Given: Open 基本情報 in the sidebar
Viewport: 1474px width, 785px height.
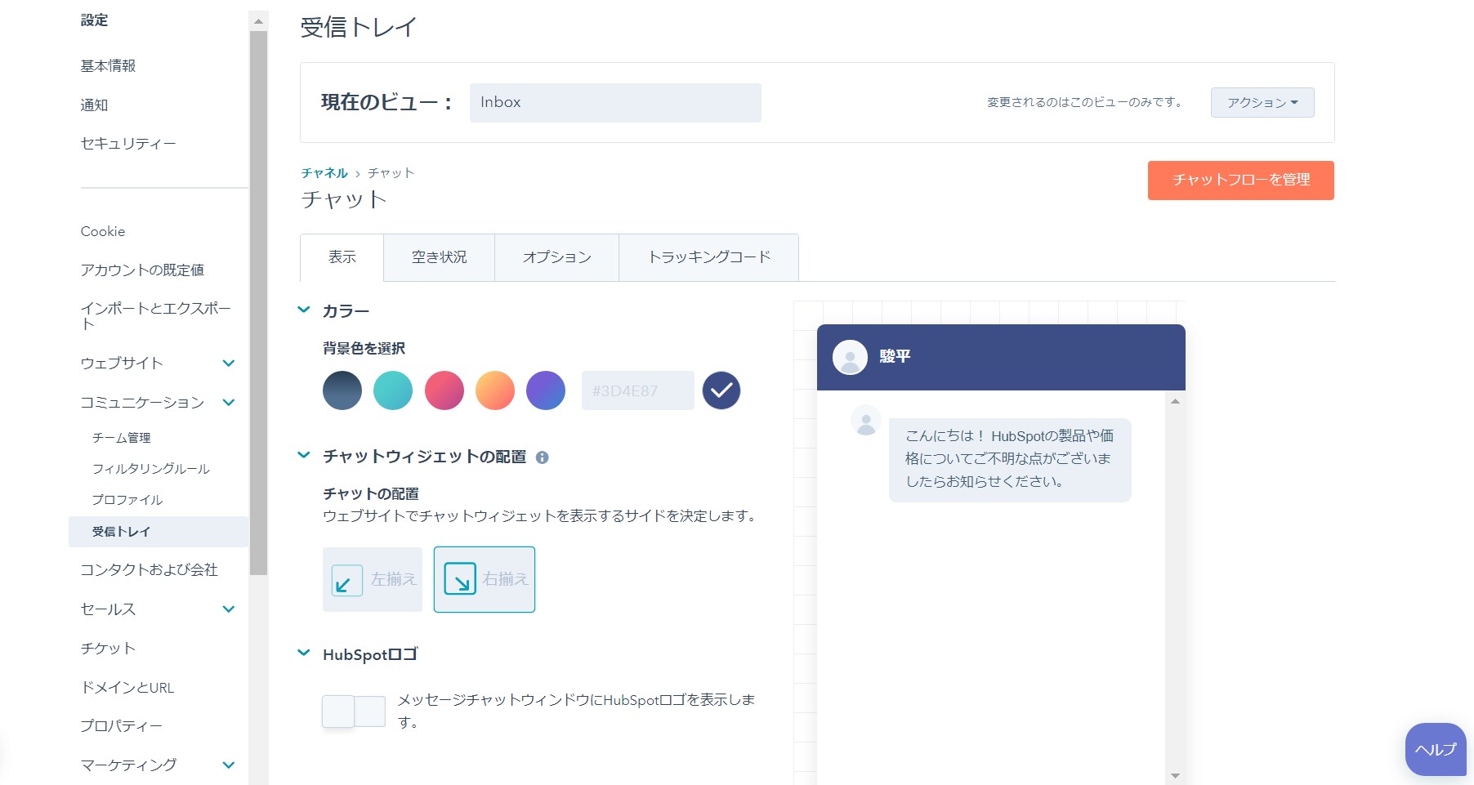Looking at the screenshot, I should (108, 65).
